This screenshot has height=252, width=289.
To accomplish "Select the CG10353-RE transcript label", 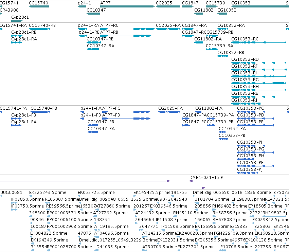I will point(245,93).
